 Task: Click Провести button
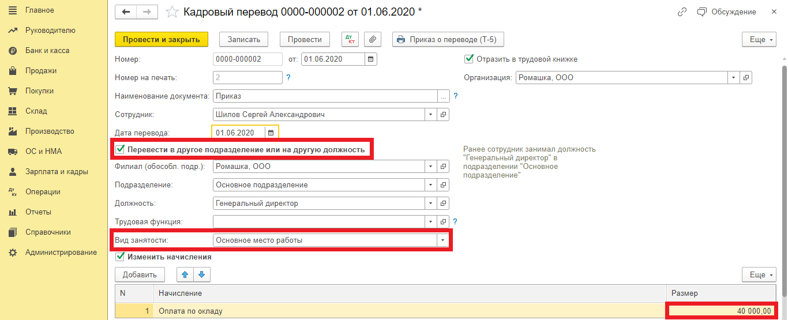point(305,39)
